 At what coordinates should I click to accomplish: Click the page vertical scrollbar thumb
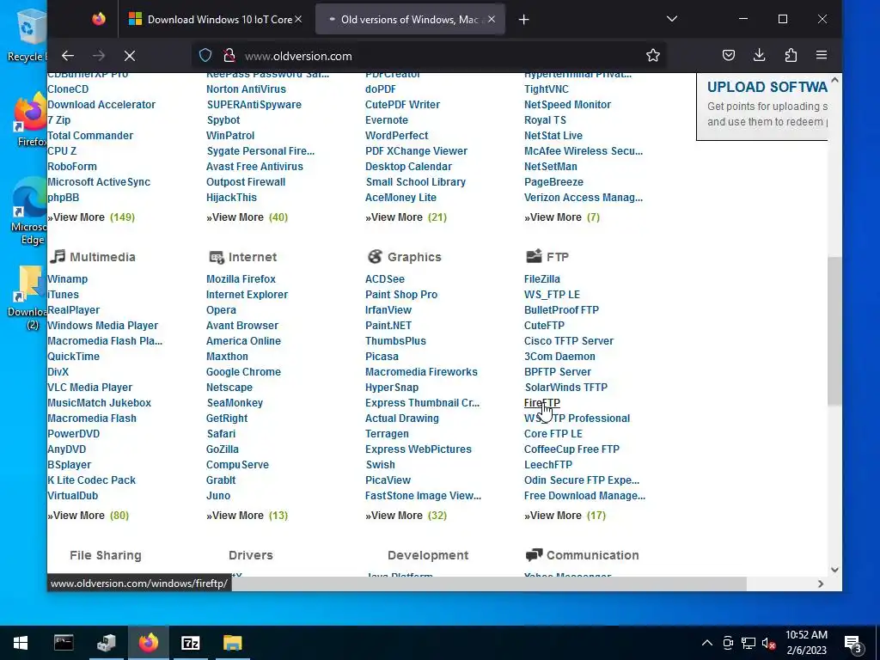click(x=834, y=331)
